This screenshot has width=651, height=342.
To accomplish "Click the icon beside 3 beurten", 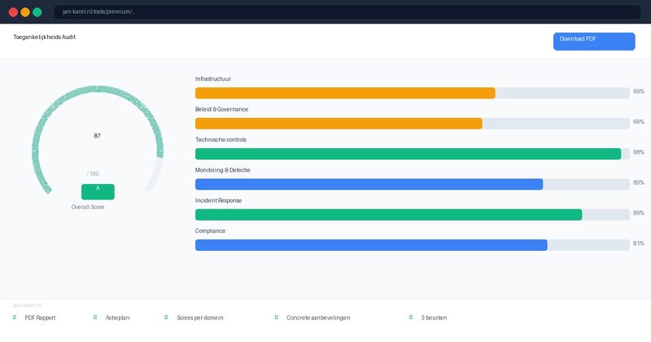I will [x=411, y=318].
